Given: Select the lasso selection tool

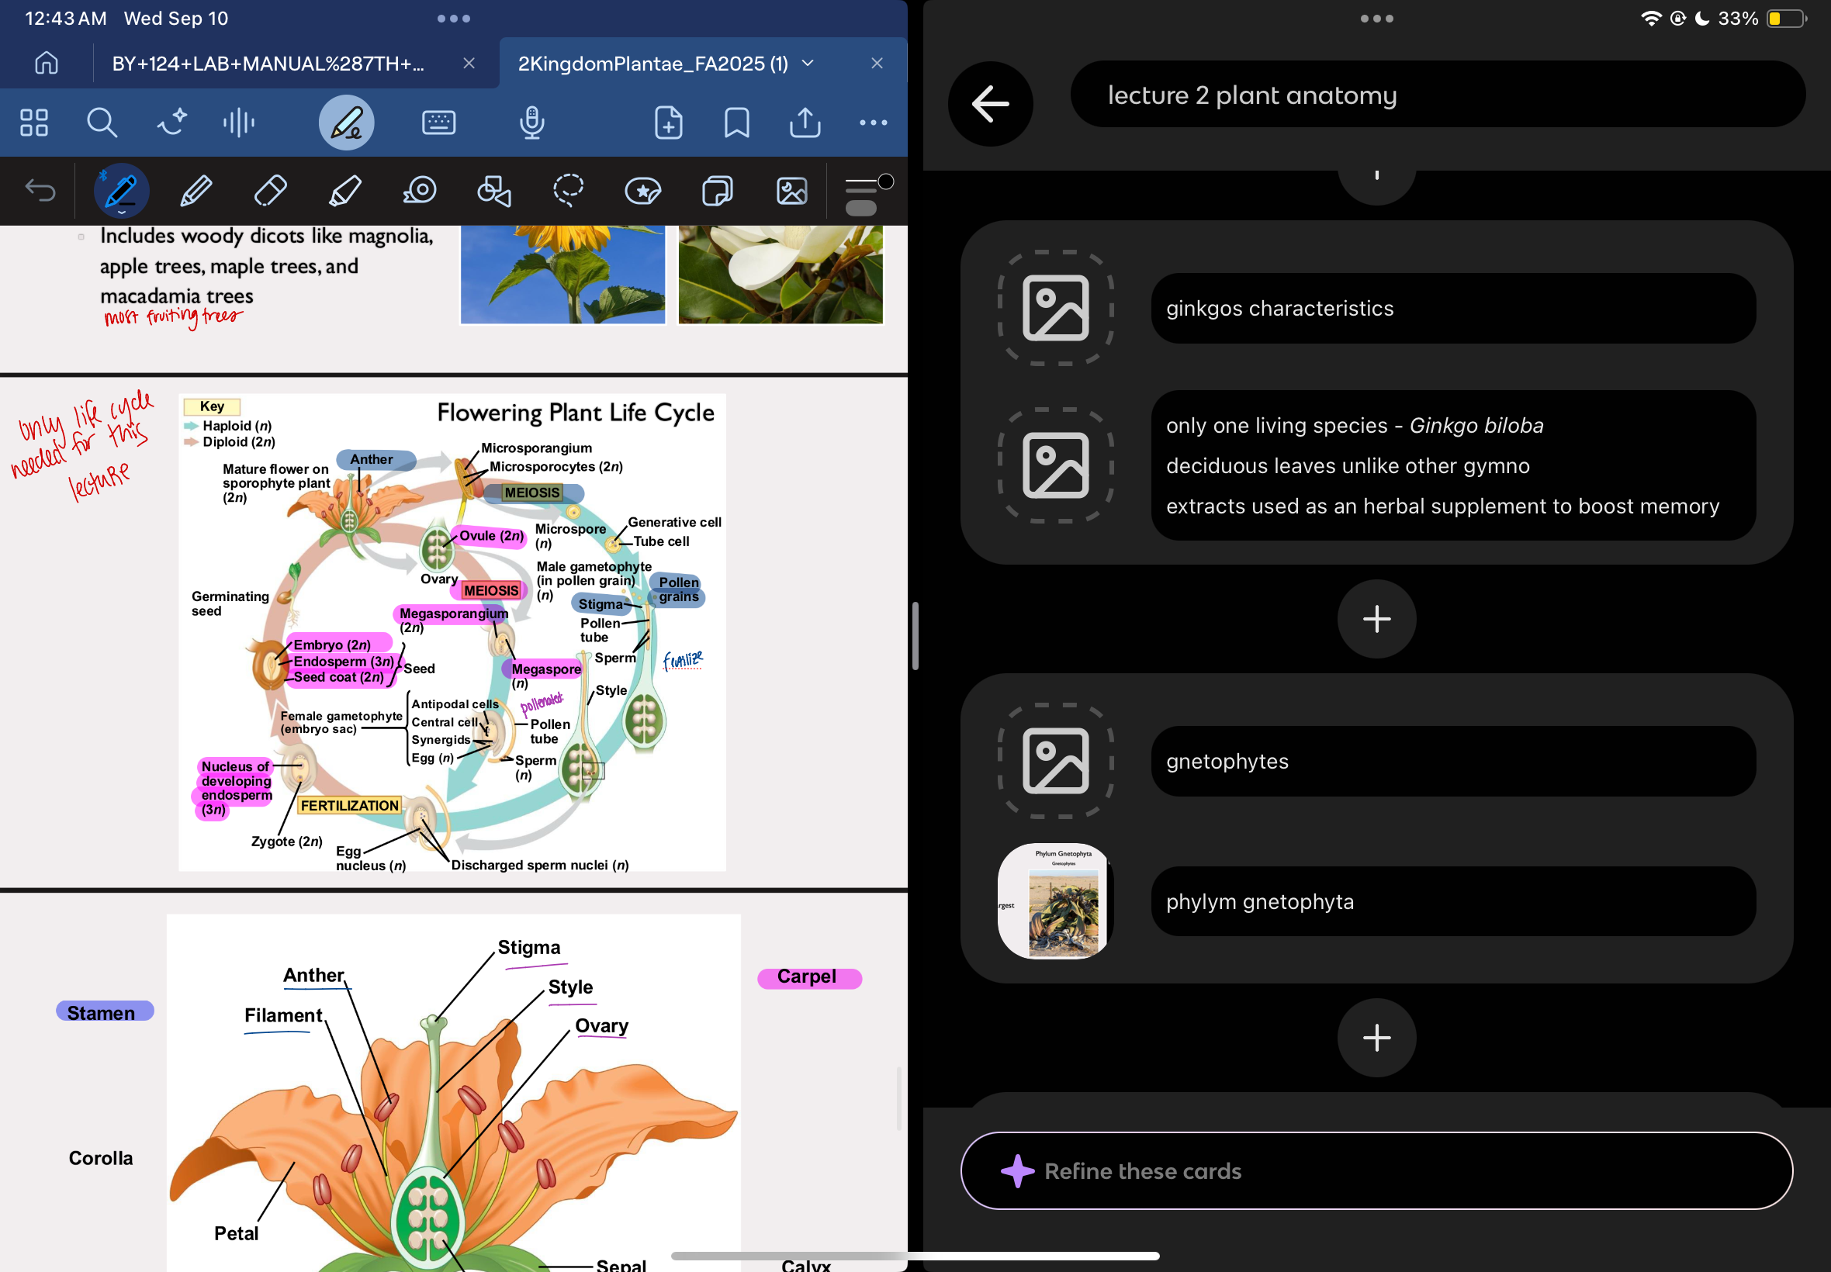Looking at the screenshot, I should [x=568, y=192].
